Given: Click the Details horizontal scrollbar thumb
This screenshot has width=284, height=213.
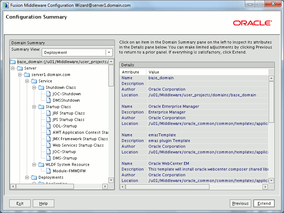Looking at the screenshot, I should [x=168, y=187].
